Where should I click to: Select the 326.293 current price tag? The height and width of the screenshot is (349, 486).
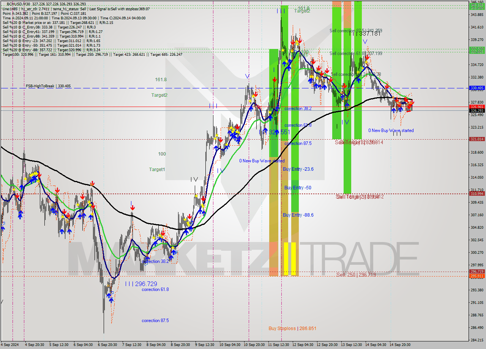coord(477,111)
